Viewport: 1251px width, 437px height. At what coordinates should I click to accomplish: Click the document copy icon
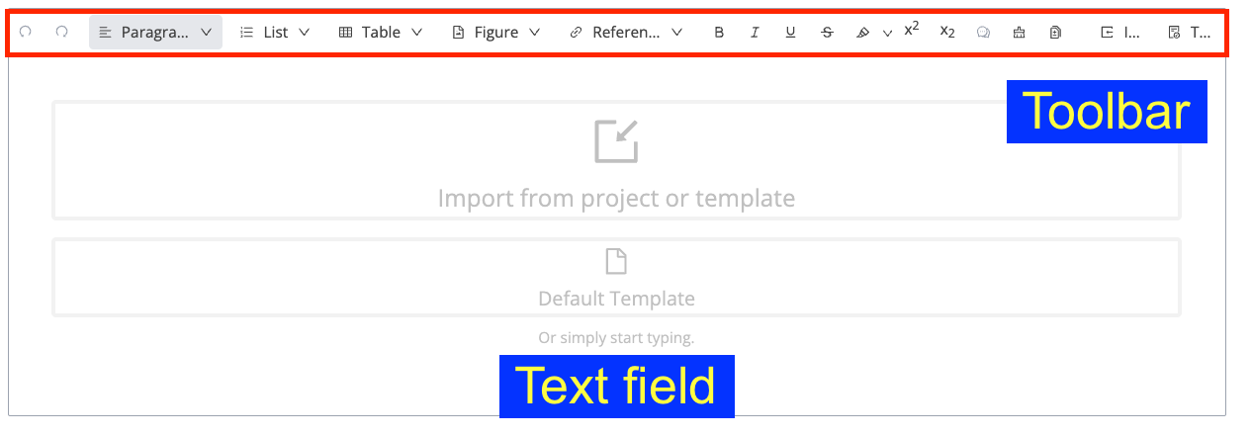coord(1055,33)
